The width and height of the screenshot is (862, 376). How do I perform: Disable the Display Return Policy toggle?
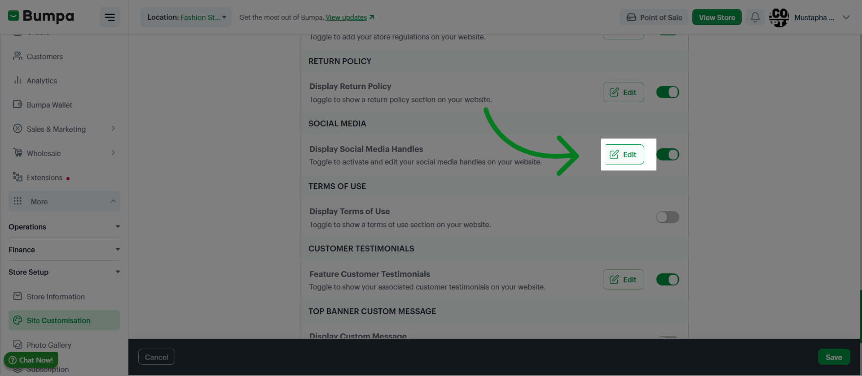pos(668,92)
